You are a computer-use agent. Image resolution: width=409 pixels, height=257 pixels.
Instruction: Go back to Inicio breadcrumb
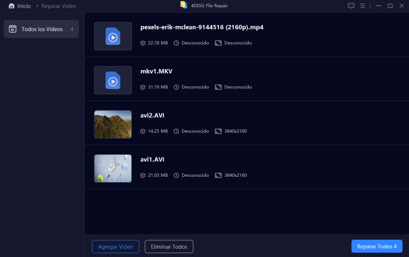pyautogui.click(x=24, y=6)
